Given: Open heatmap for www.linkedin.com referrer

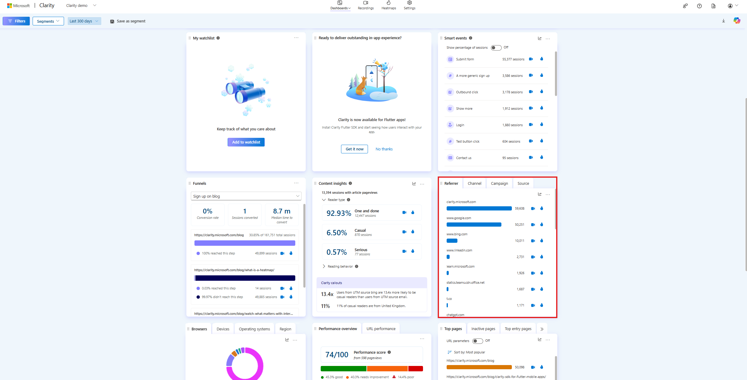Looking at the screenshot, I should pyautogui.click(x=541, y=257).
